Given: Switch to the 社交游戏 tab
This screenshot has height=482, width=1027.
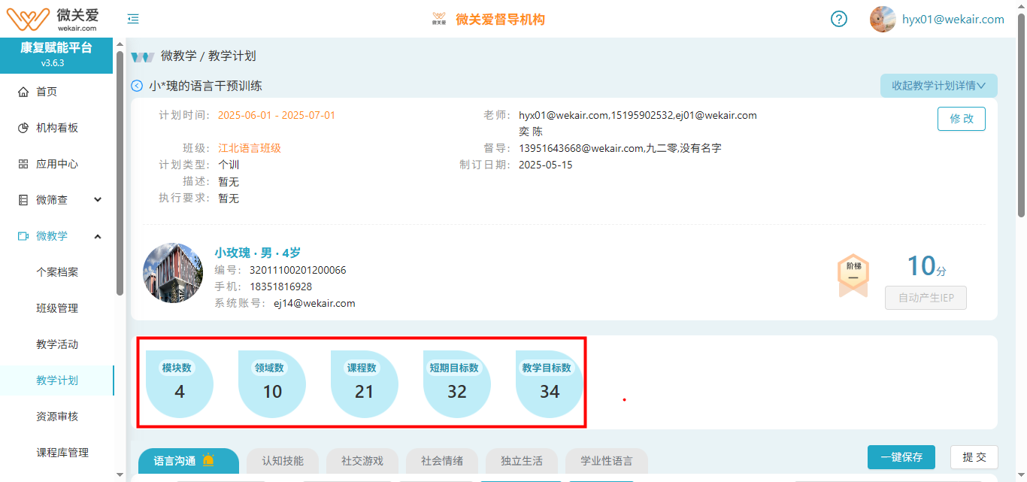Looking at the screenshot, I should pos(362,461).
